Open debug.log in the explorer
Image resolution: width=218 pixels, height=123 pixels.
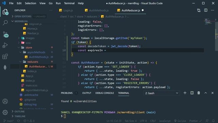[30, 104]
